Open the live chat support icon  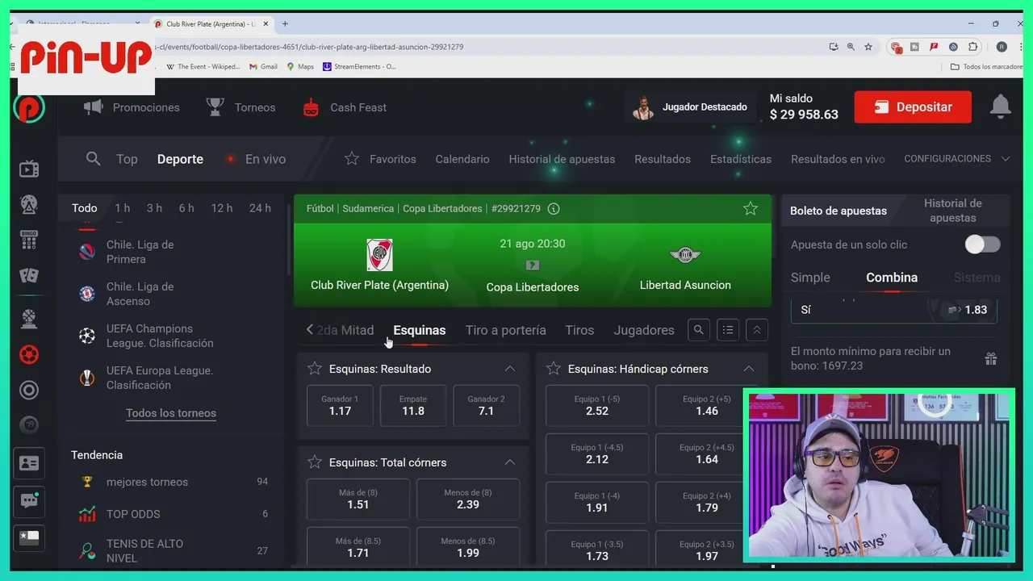pyautogui.click(x=29, y=501)
